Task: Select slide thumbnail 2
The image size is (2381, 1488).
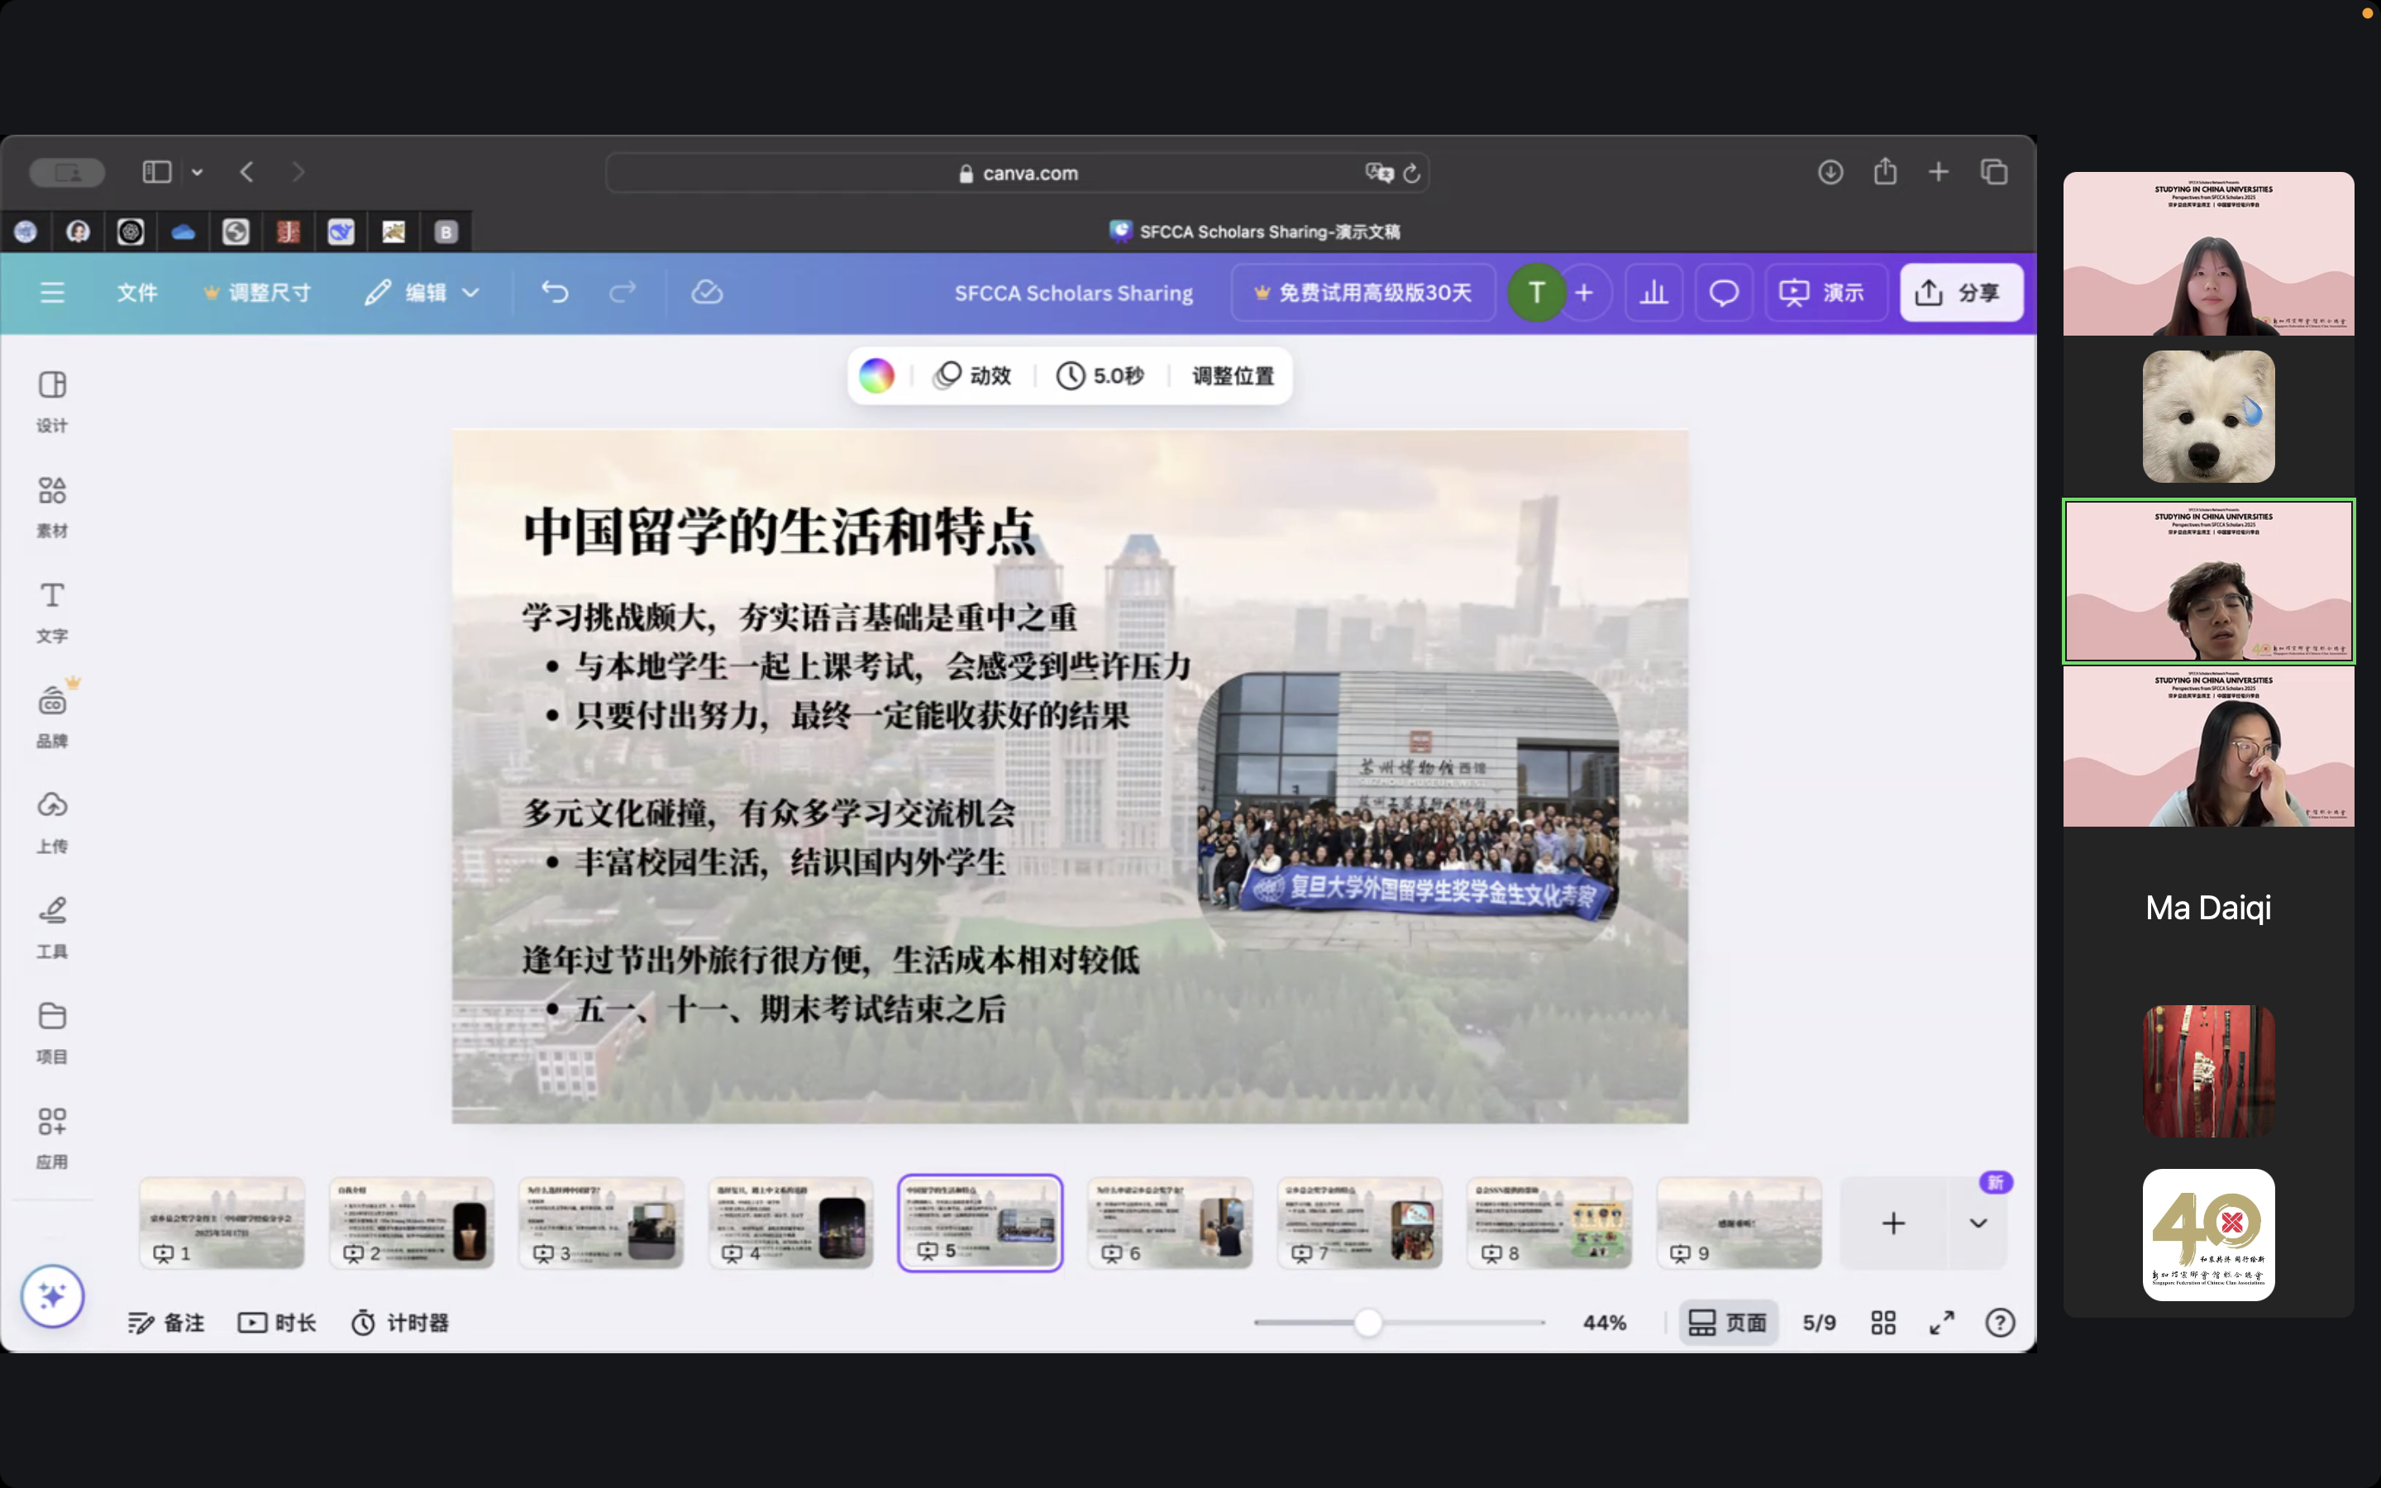Action: (411, 1223)
